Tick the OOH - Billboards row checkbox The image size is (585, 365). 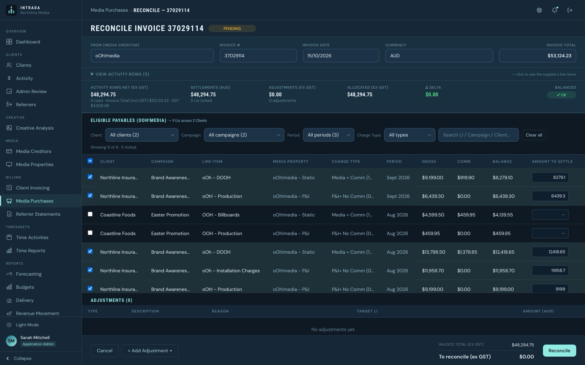tap(90, 214)
